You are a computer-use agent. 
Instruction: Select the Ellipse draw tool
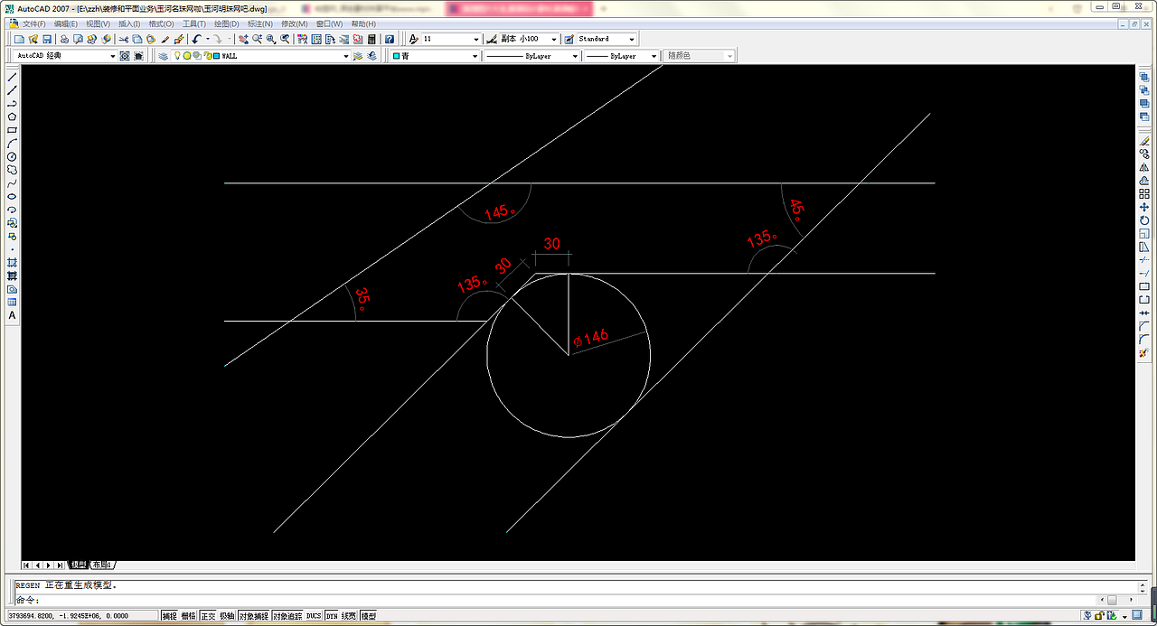tap(12, 196)
